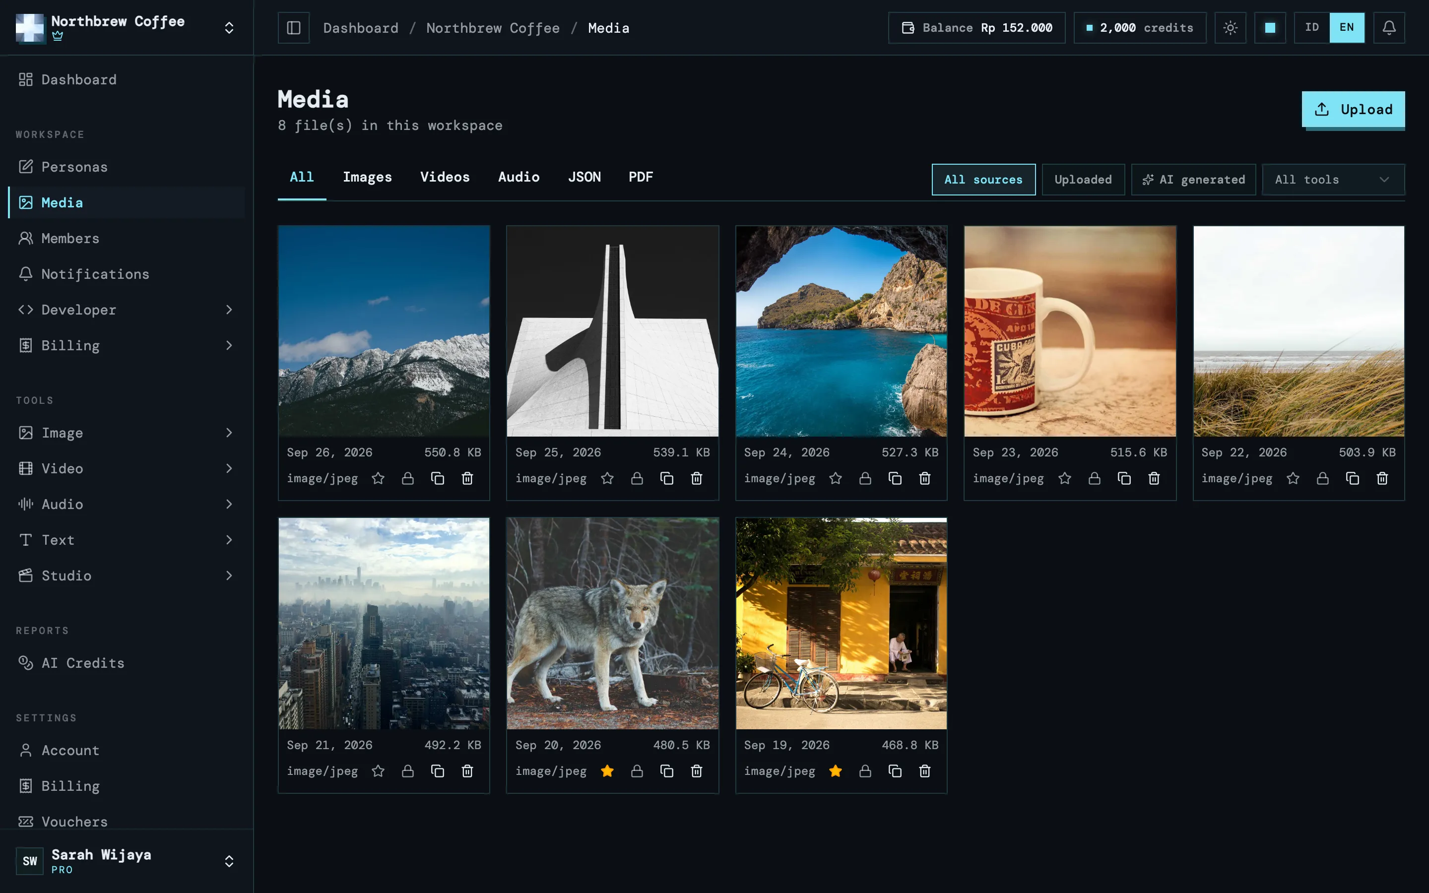
Task: Switch to the Videos tab
Action: [445, 177]
